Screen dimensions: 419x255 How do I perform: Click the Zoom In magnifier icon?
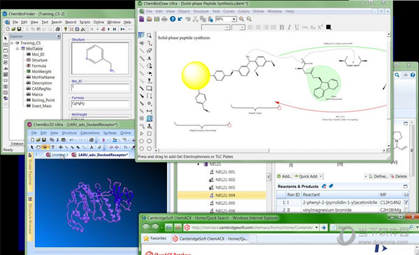242,19
